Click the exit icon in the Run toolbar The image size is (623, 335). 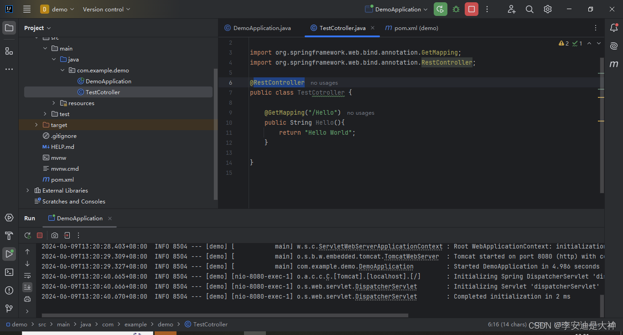pos(67,235)
